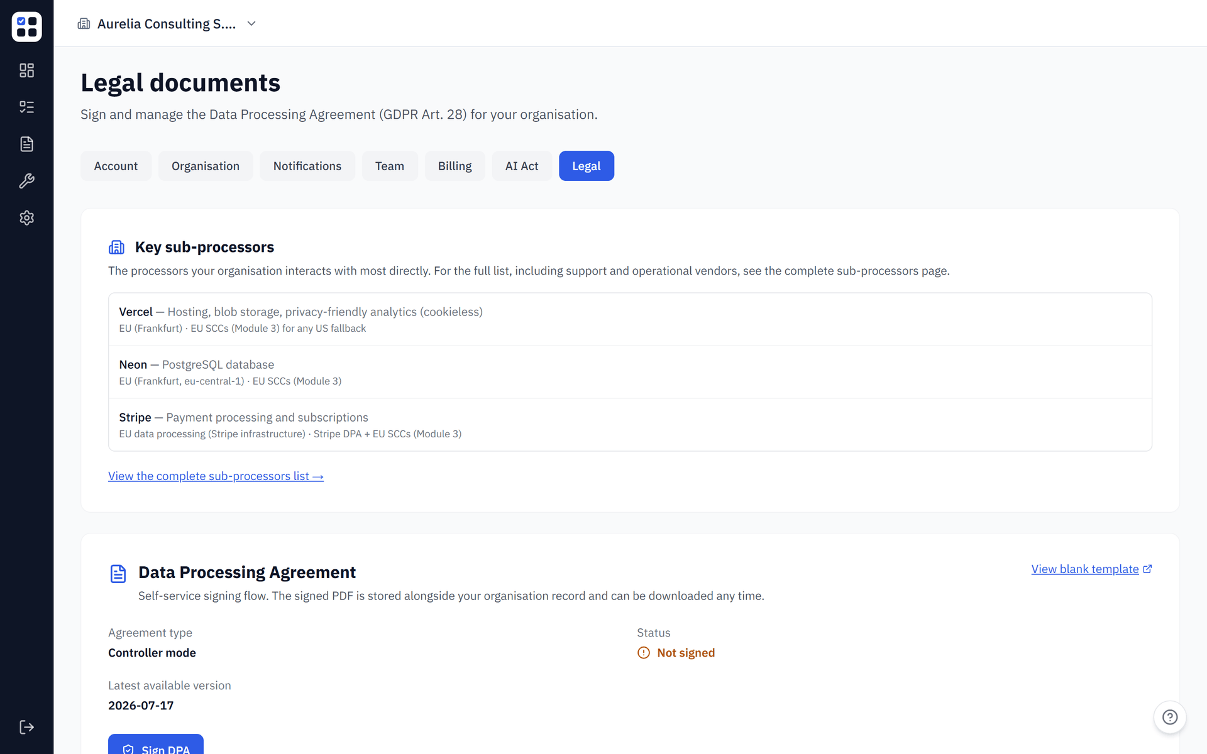Select the Legal tab

[587, 166]
